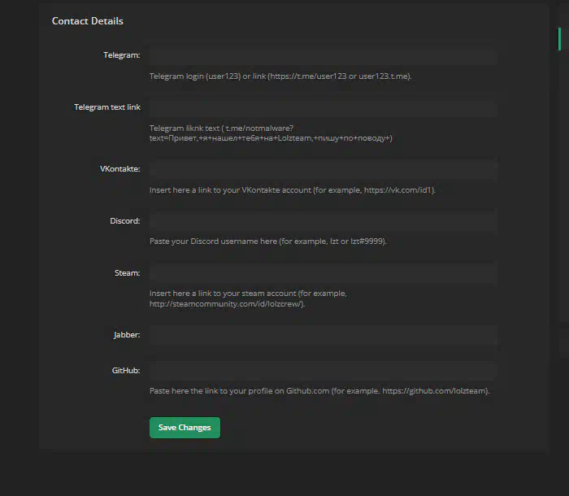Click the green page scrollbar thumb
This screenshot has height=496, width=569.
point(559,39)
